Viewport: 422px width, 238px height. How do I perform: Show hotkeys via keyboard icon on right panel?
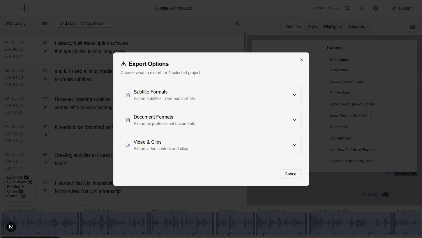coord(413,27)
